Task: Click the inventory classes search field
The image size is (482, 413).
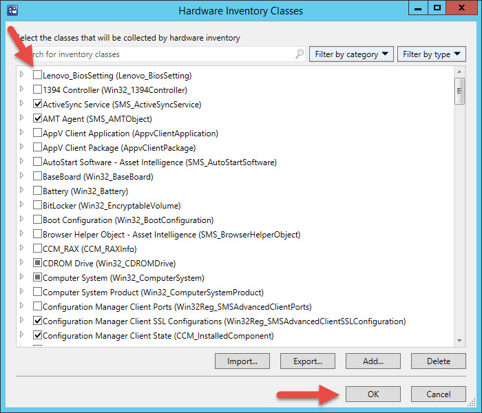Action: [x=158, y=54]
